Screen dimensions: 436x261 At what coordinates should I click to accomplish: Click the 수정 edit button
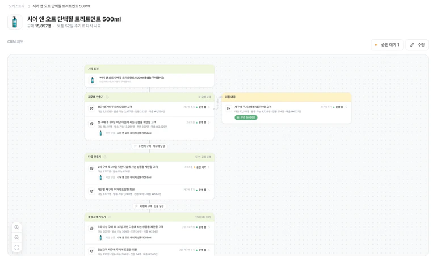(417, 45)
